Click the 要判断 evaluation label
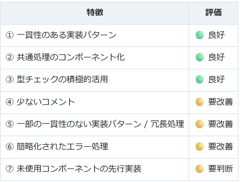The width and height of the screenshot is (240, 182). [x=221, y=169]
